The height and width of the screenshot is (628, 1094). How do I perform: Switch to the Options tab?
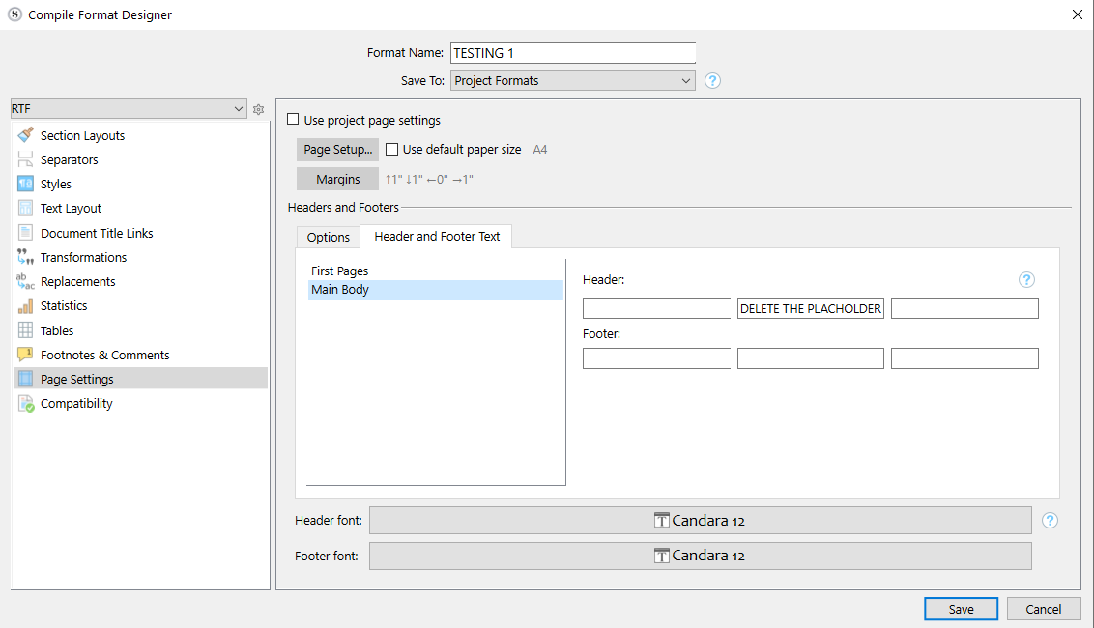pos(329,237)
